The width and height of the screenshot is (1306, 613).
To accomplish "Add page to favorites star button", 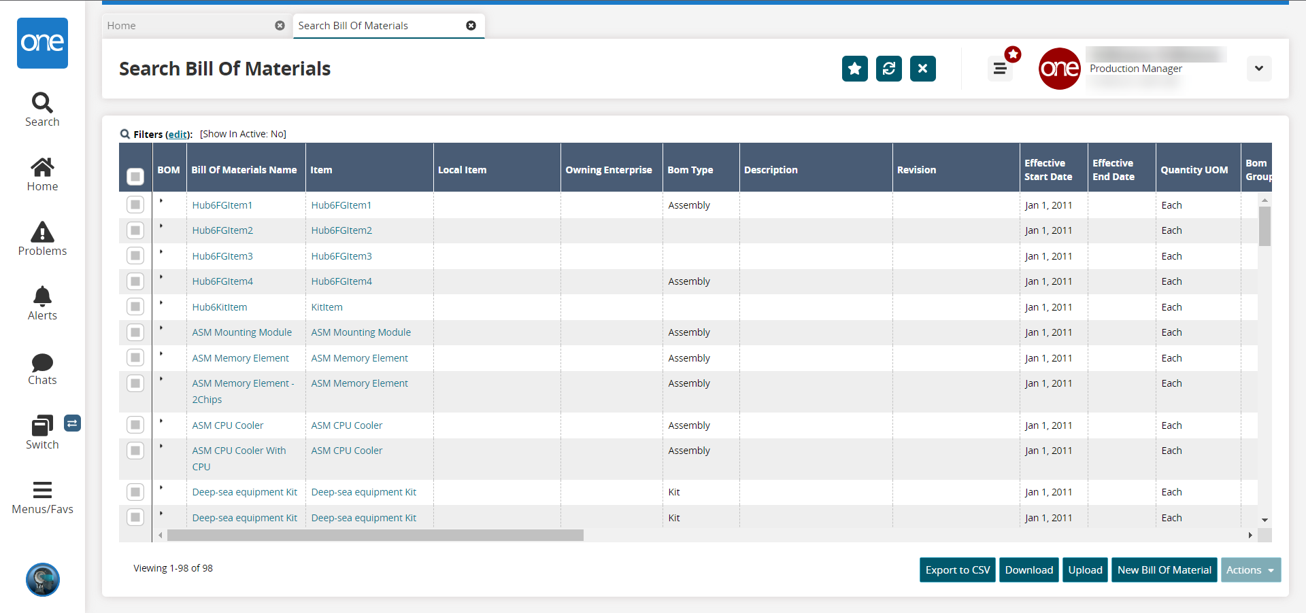I will pos(854,69).
